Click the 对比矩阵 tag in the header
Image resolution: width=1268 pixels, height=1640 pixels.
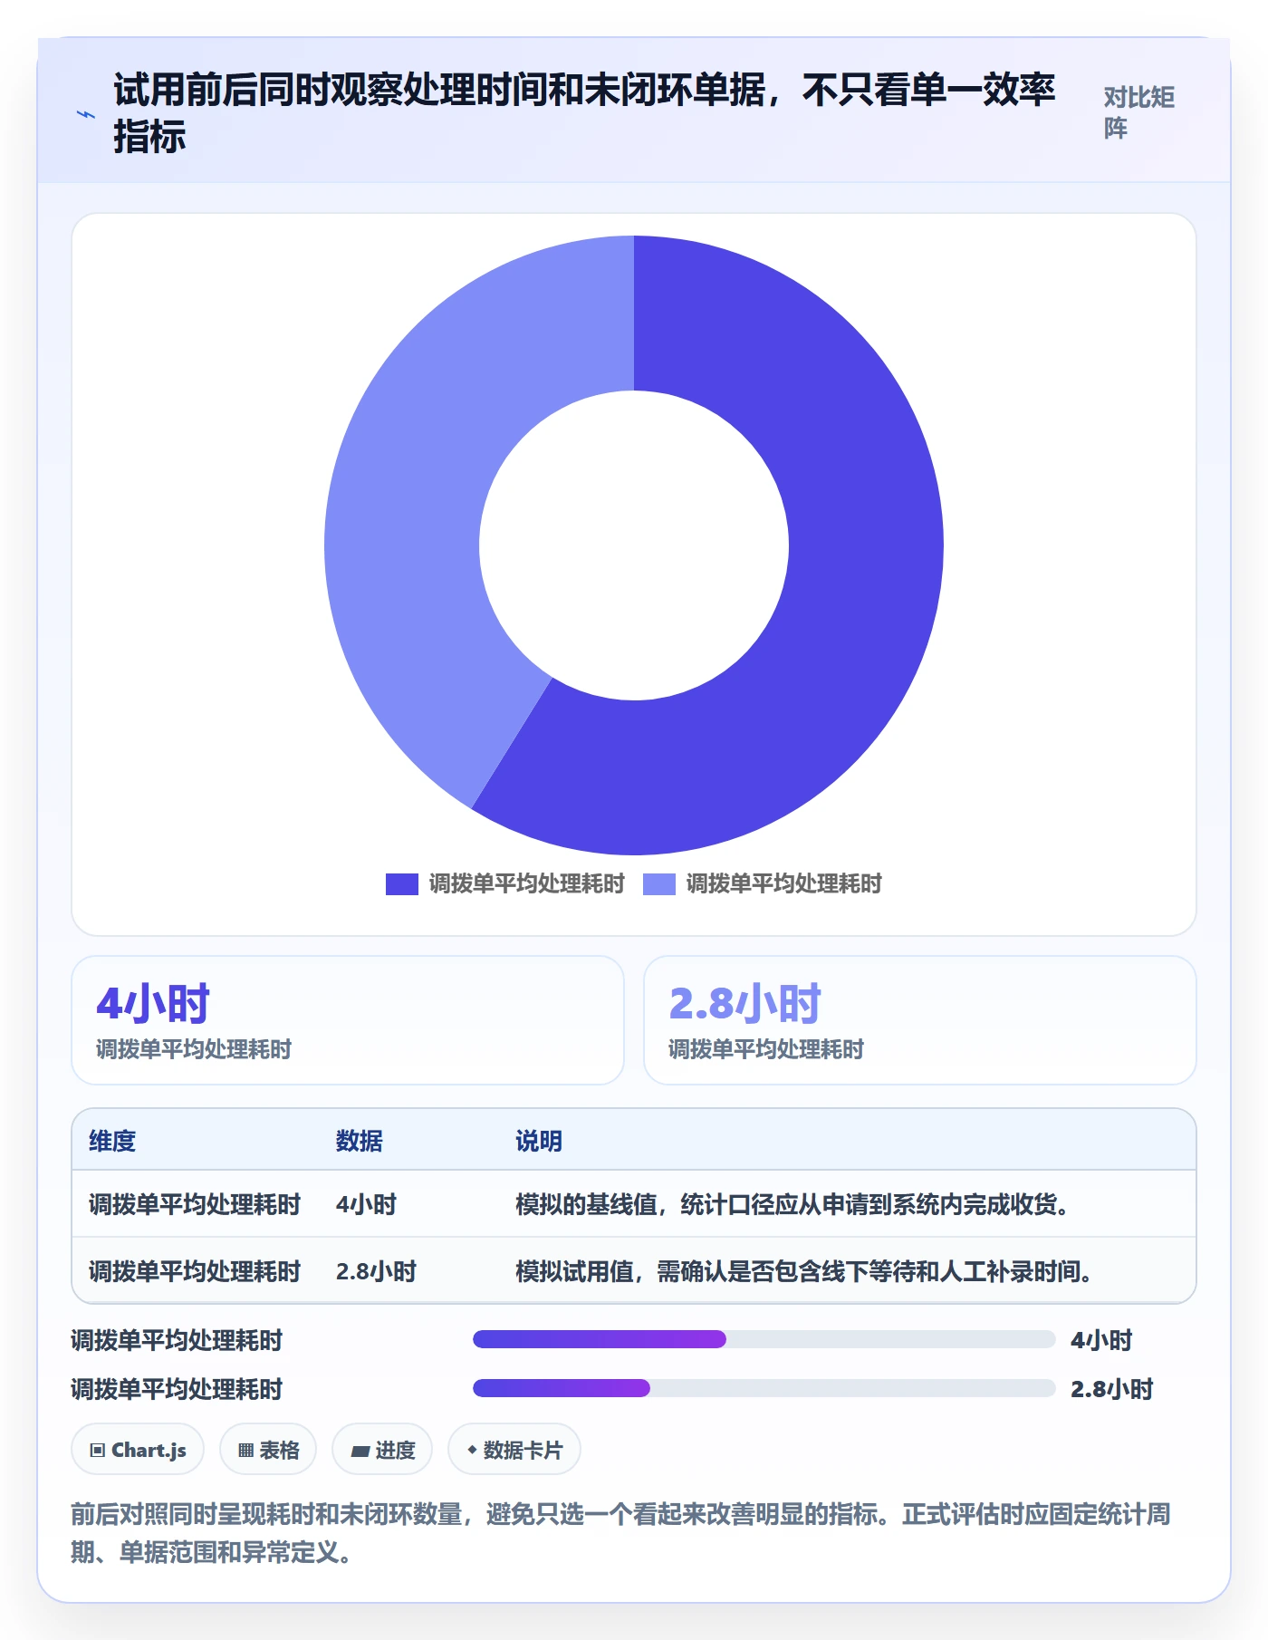point(1138,113)
